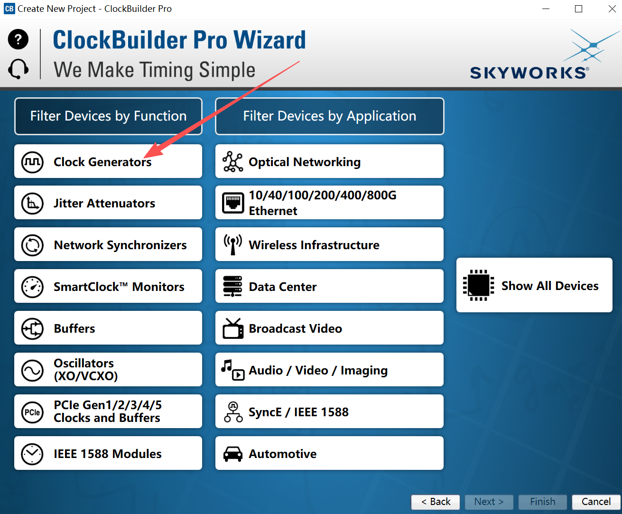Select the sine-wave Oscillators (XO/VCXO) icon

click(32, 370)
